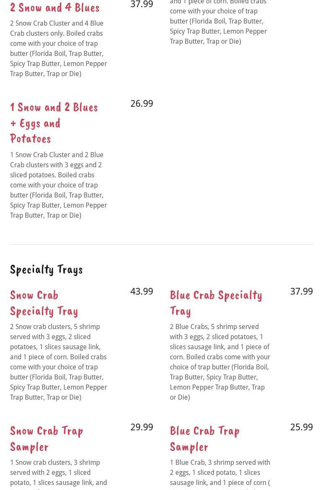
Task: Open the Snow Crab Specialty Tray item
Action: point(44,303)
